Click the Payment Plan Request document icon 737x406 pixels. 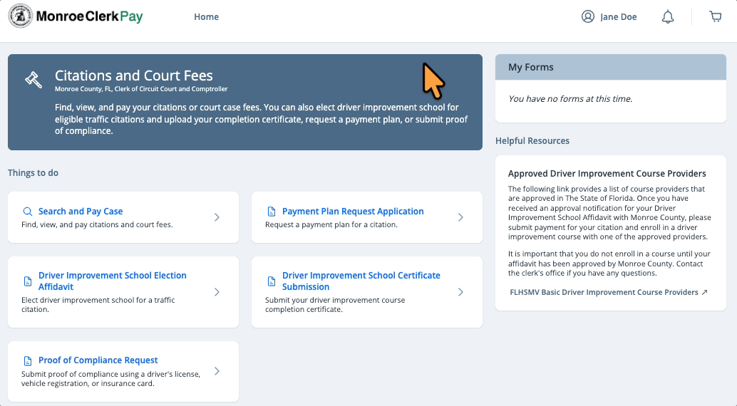tap(271, 212)
